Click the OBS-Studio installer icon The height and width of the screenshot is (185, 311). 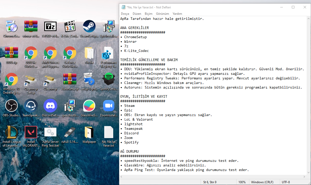12,106
